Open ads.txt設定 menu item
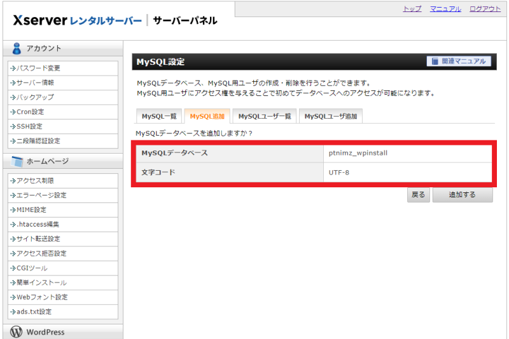The width and height of the screenshot is (509, 339). coord(63,312)
